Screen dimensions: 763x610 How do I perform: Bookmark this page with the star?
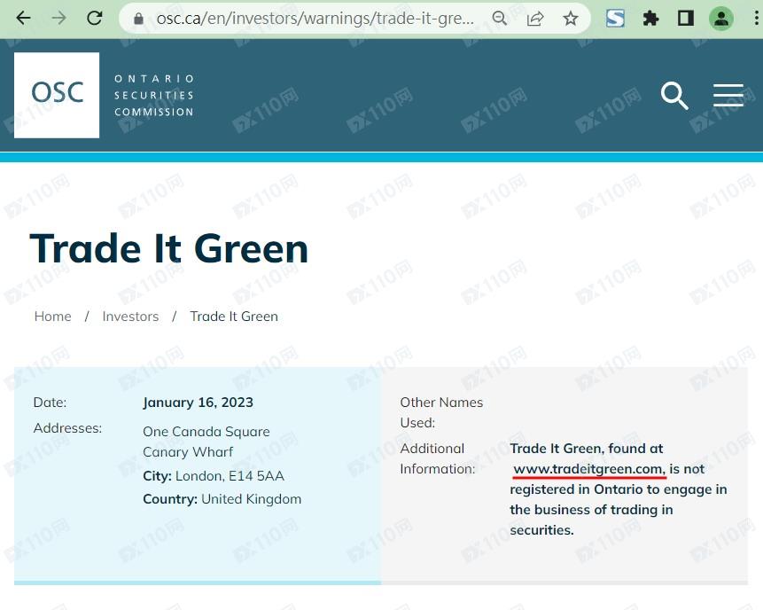tap(571, 19)
